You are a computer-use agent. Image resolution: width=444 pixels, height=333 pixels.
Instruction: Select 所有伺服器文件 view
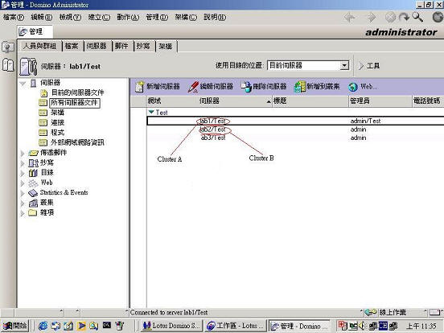[75, 102]
